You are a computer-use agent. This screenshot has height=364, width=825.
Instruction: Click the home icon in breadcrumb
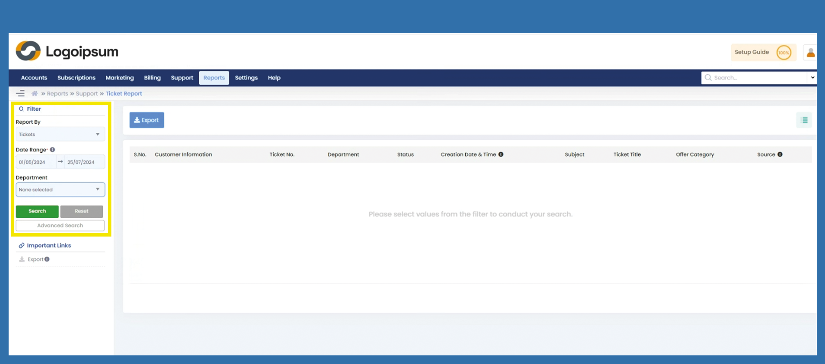tap(34, 93)
